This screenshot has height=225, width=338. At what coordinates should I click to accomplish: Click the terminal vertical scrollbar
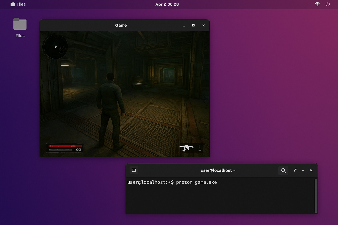pos(315,195)
